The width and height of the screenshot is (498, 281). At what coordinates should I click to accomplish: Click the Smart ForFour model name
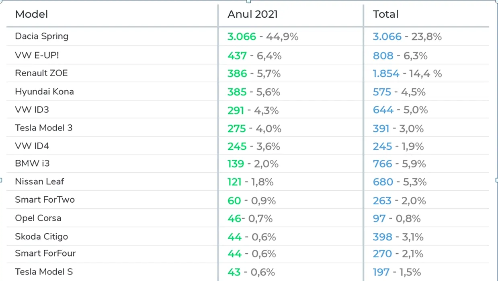point(45,253)
